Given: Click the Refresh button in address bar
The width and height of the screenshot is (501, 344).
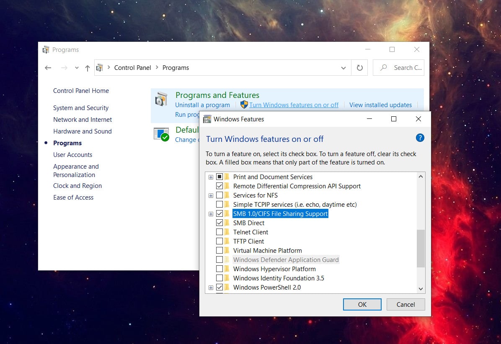Looking at the screenshot, I should tap(359, 68).
